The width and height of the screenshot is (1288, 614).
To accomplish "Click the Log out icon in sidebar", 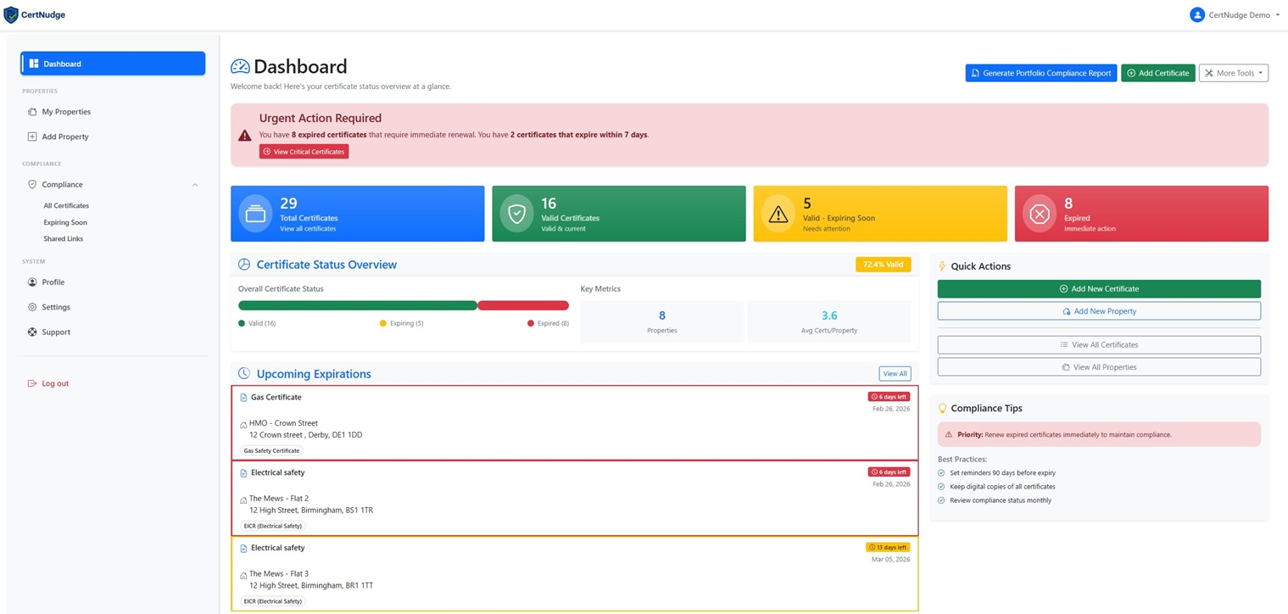I will [x=31, y=383].
